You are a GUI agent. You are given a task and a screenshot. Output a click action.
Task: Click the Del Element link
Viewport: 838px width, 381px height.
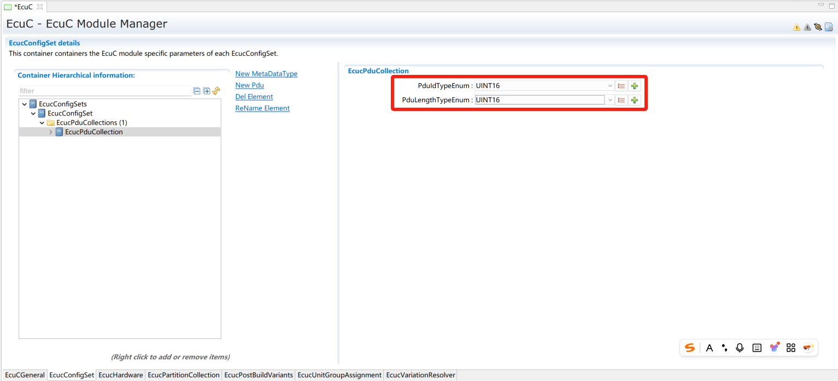point(254,97)
